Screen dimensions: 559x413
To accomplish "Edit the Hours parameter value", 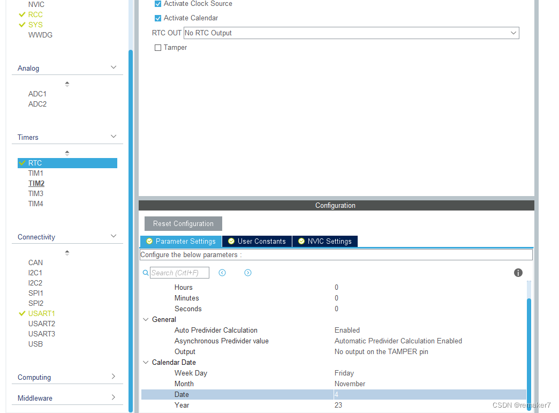I will point(336,288).
